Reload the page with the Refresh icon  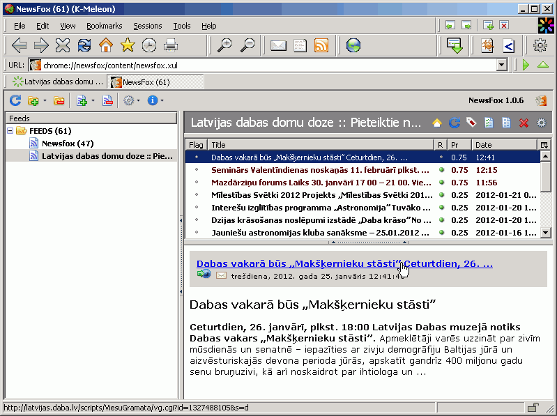(84, 45)
